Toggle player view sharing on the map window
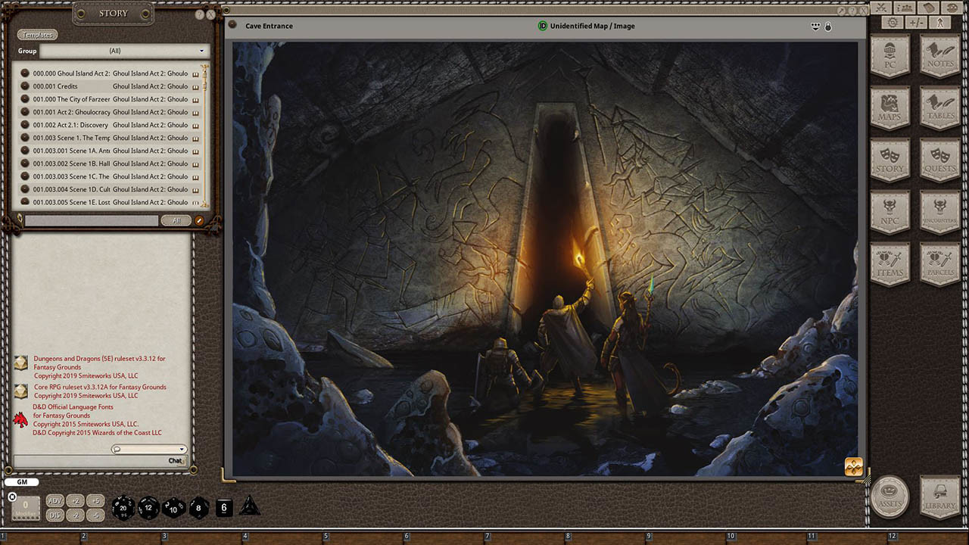Image resolution: width=969 pixels, height=545 pixels. tap(815, 26)
